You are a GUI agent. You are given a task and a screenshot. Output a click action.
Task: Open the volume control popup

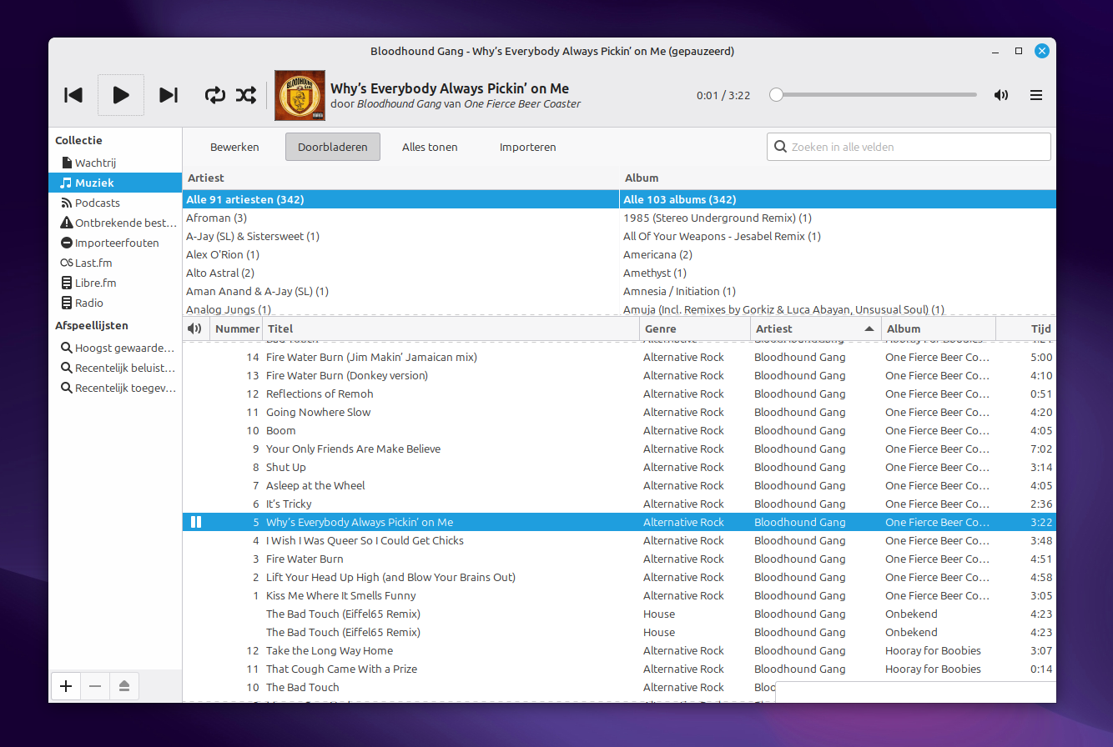click(1001, 95)
